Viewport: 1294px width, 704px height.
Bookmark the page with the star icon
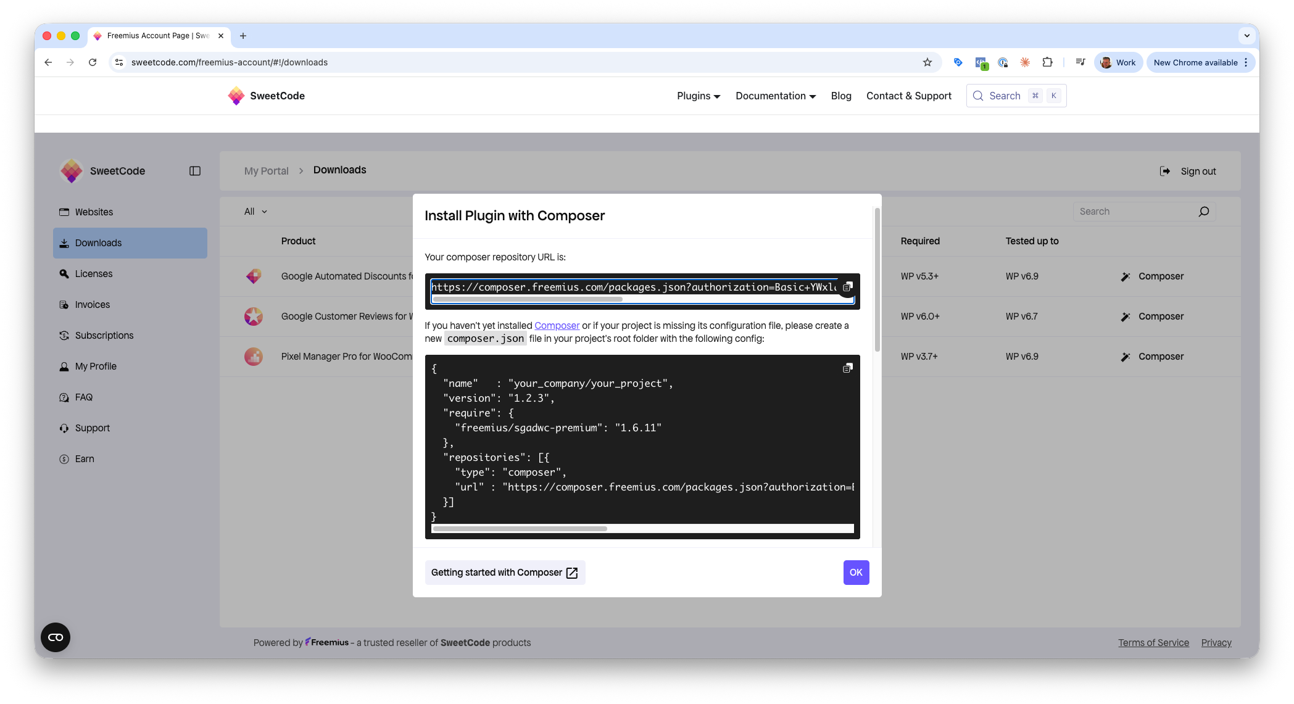pos(927,62)
